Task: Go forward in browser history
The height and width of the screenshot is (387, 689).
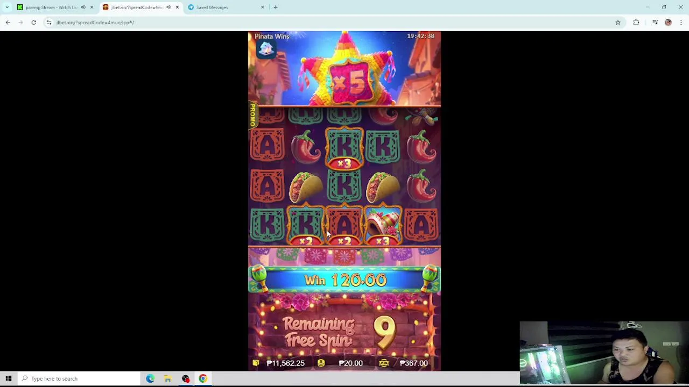Action: (x=20, y=23)
